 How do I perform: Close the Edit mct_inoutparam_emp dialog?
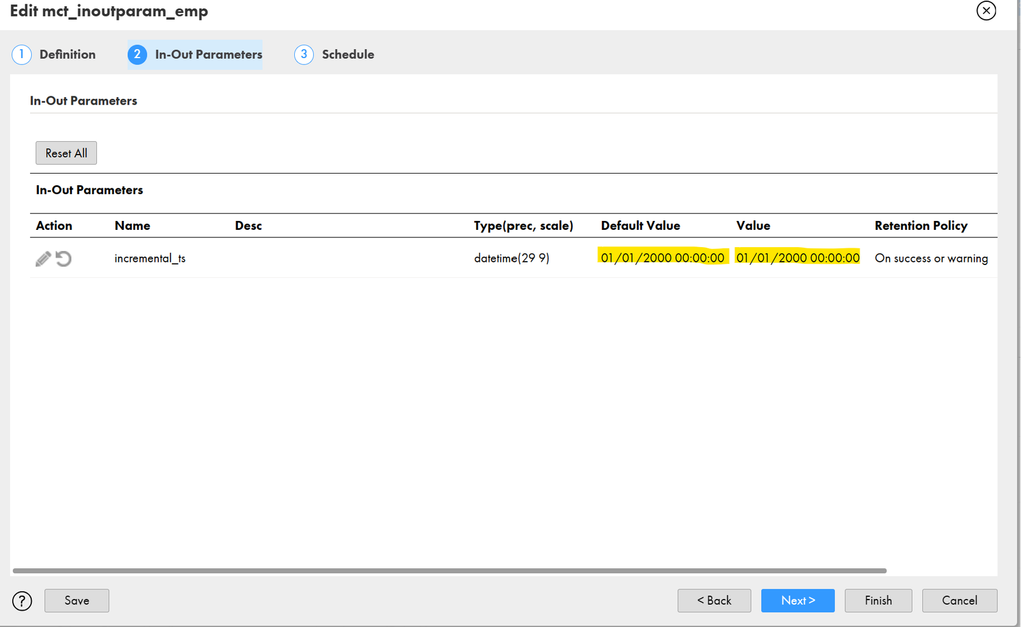[986, 10]
